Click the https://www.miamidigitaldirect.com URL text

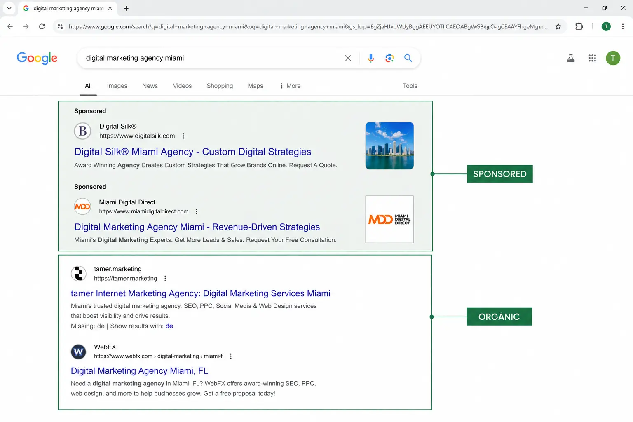[x=143, y=211]
